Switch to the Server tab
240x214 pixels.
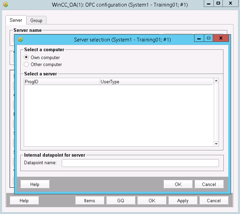click(x=16, y=20)
